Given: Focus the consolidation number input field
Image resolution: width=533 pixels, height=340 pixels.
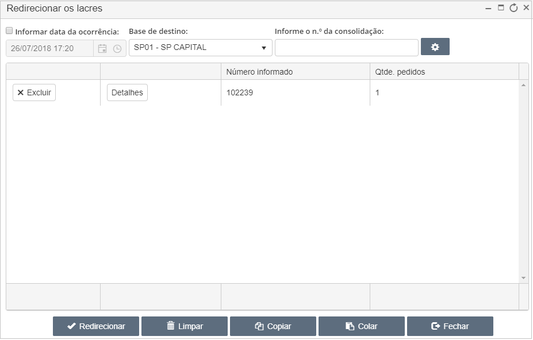Looking at the screenshot, I should click(x=346, y=48).
